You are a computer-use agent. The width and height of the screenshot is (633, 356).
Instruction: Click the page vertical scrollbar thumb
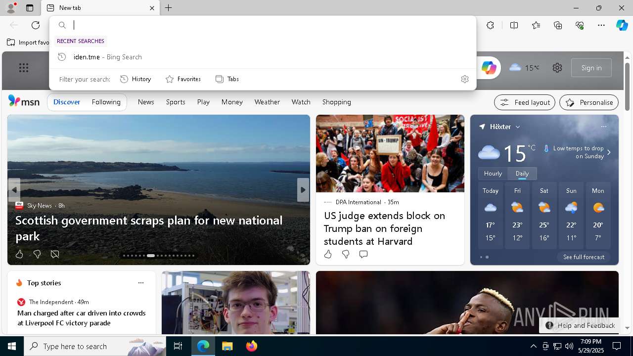tap(628, 87)
